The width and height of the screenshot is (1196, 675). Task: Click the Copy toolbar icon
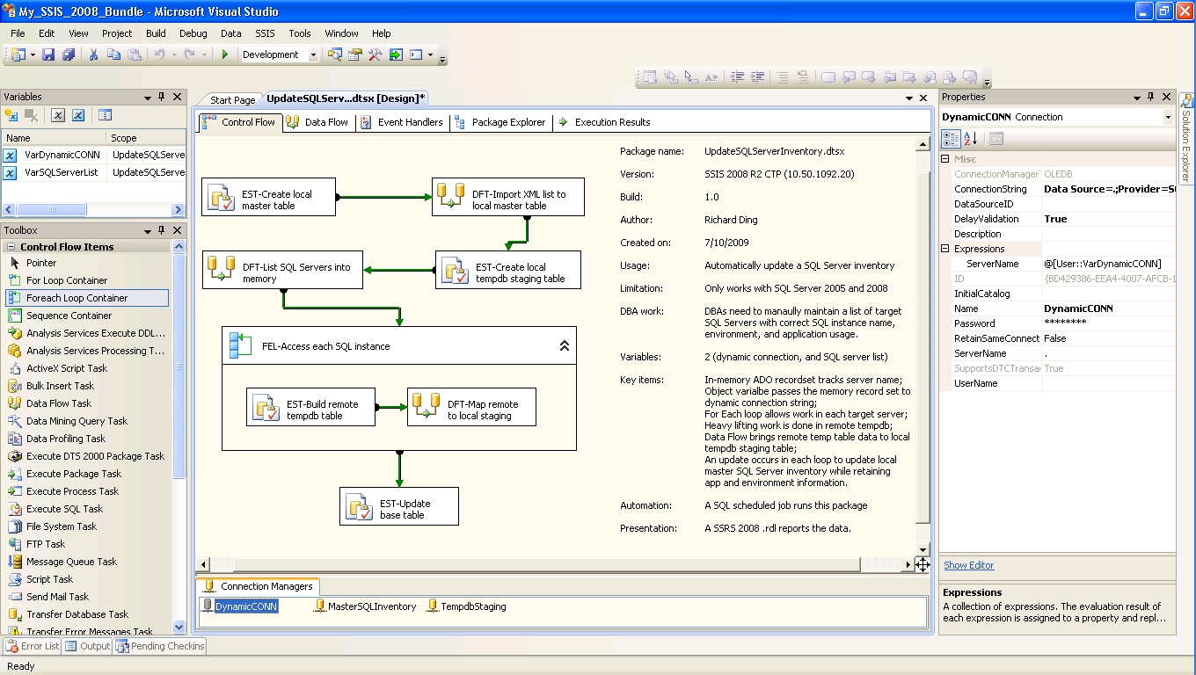click(113, 54)
